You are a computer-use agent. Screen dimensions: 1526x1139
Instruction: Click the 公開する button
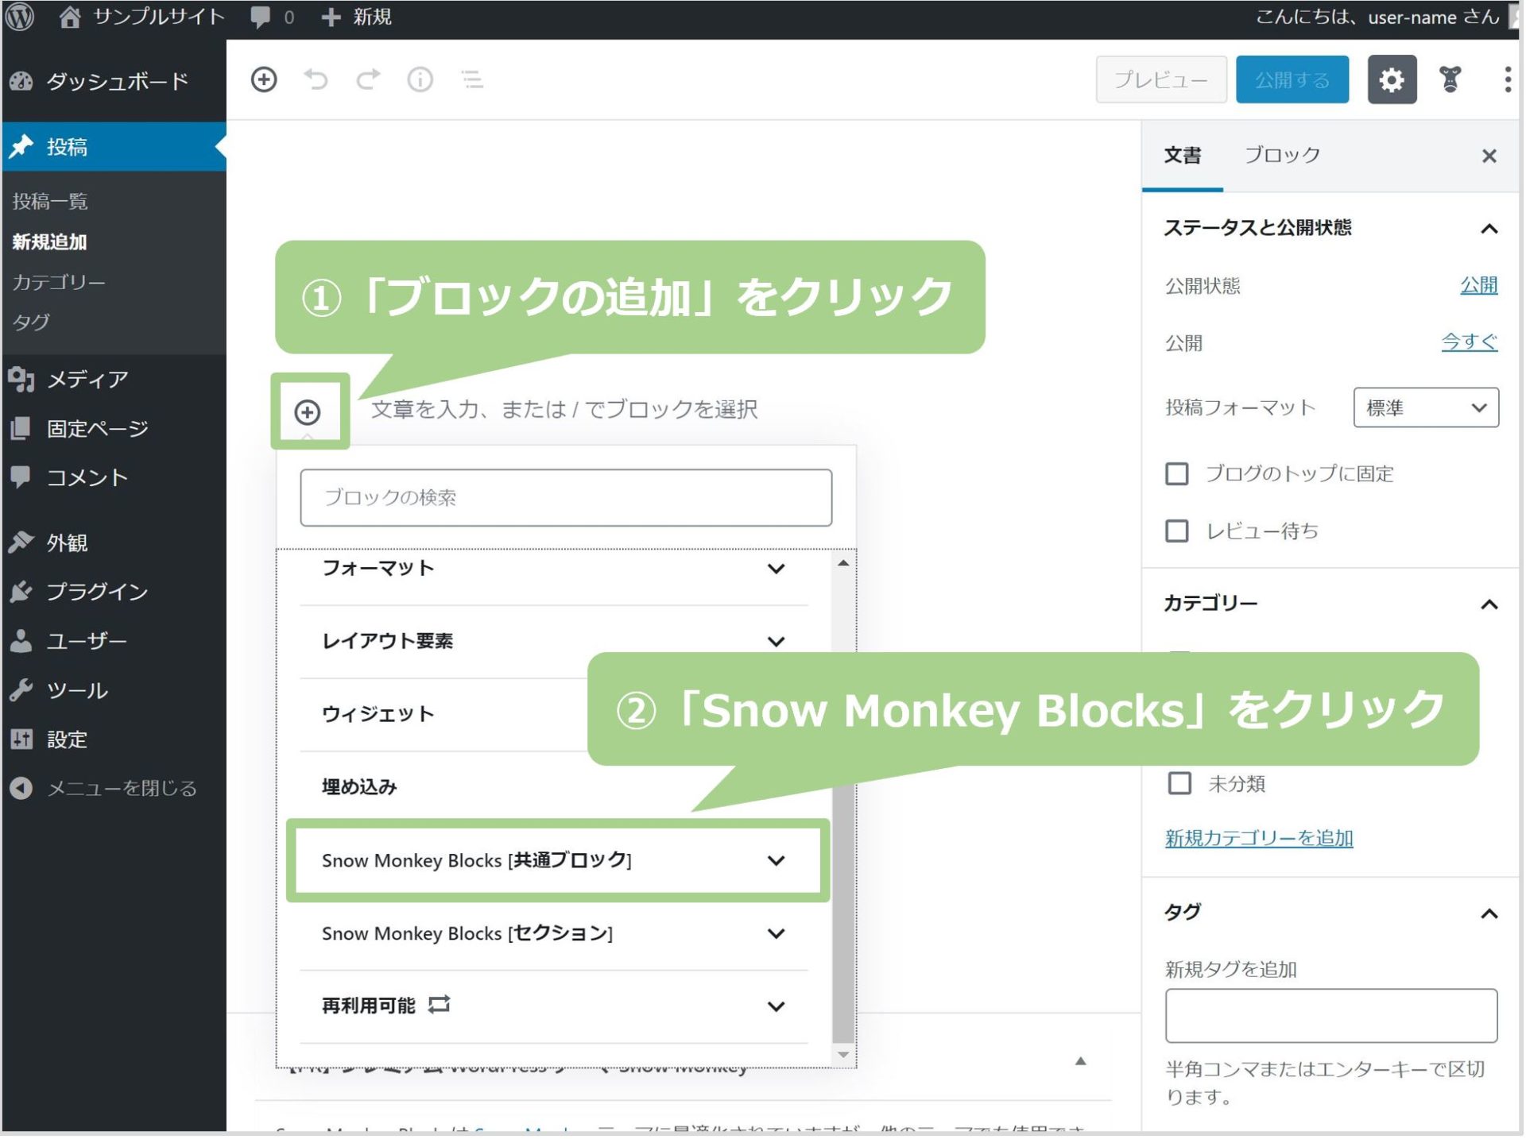point(1292,79)
